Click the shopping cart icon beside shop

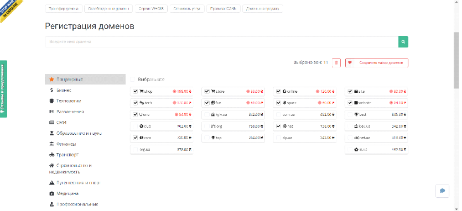click(x=141, y=92)
